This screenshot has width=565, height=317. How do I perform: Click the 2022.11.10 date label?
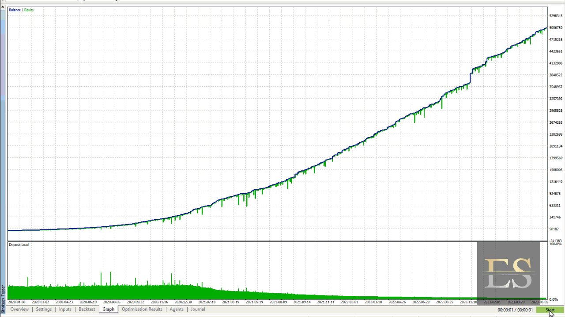click(x=469, y=302)
